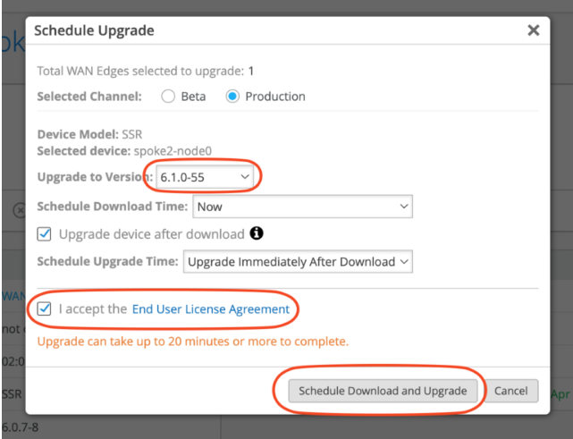Screen dimensions: 573x439
Task: Open the Schedule Upgrade Time dropdown
Action: click(x=298, y=262)
